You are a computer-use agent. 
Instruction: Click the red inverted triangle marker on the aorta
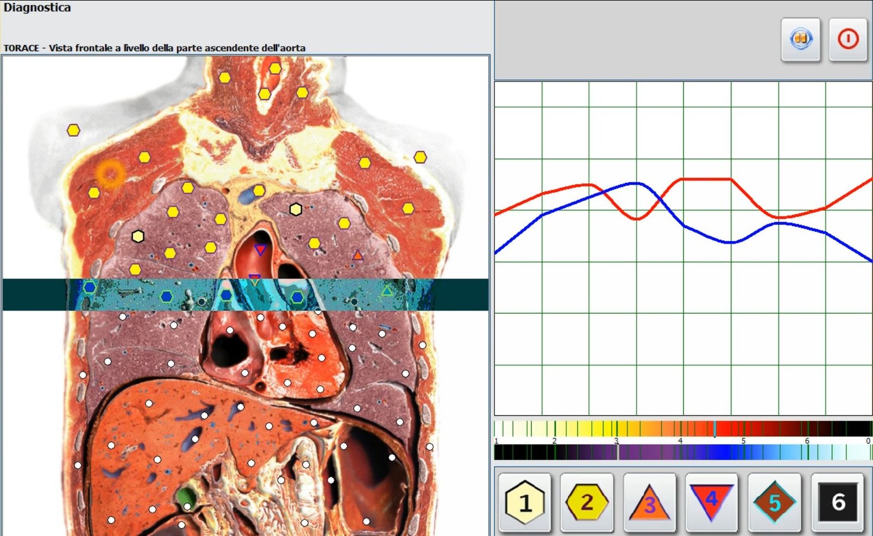point(260,250)
